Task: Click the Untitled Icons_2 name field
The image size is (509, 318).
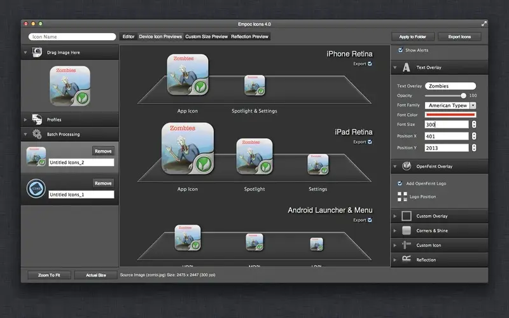Action: pos(81,162)
